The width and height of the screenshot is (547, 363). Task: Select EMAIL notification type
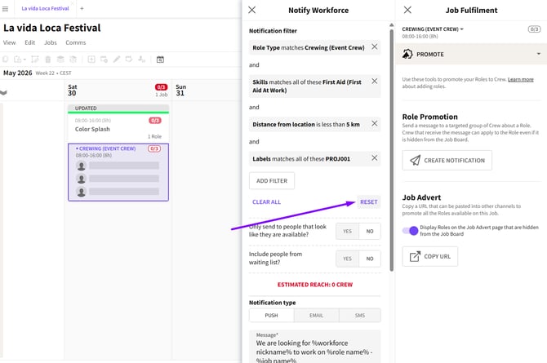click(316, 315)
